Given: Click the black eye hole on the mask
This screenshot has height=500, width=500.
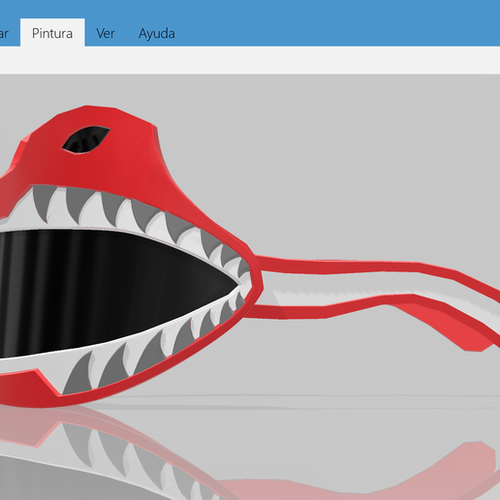Looking at the screenshot, I should click(x=86, y=140).
